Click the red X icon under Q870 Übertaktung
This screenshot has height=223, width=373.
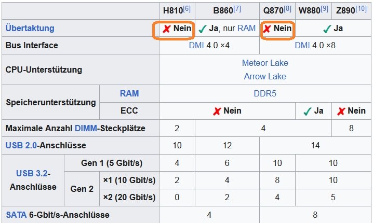click(267, 29)
